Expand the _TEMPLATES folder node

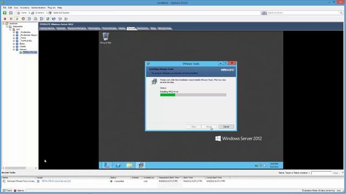coord(14,41)
